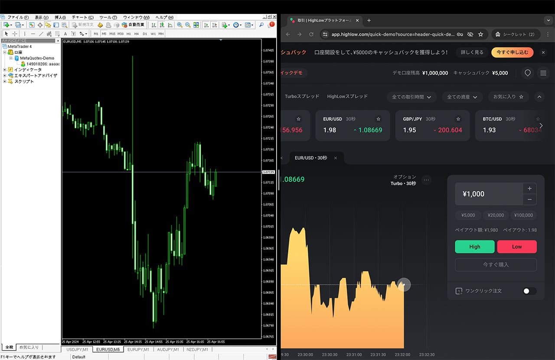Select the cursor arrow tool

(6, 33)
